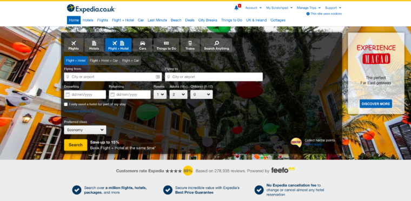Click 'This site uses cookies' link
The height and width of the screenshot is (201, 411).
tap(326, 14)
